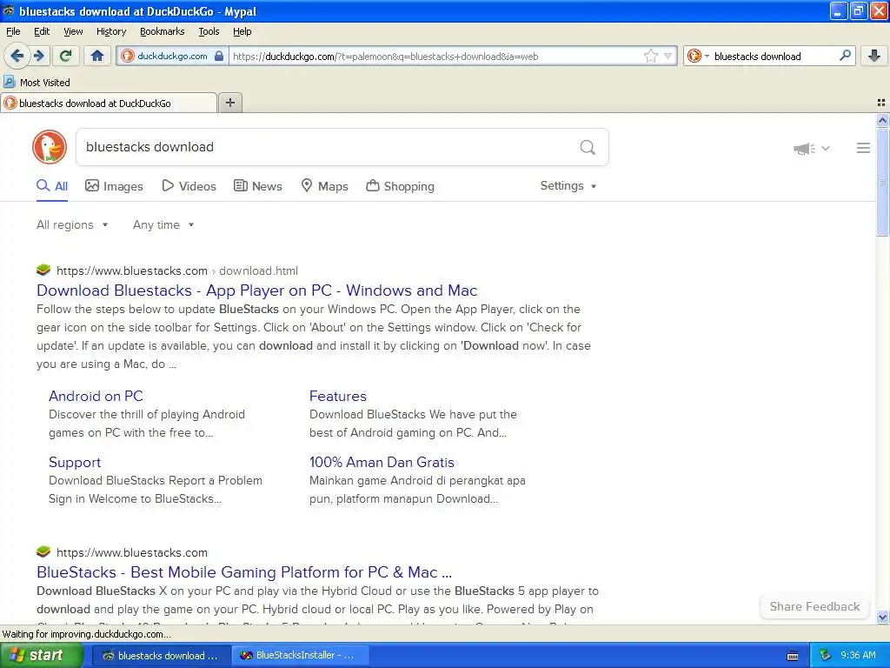Click the padlock site security icon
This screenshot has width=890, height=668.
pos(219,56)
